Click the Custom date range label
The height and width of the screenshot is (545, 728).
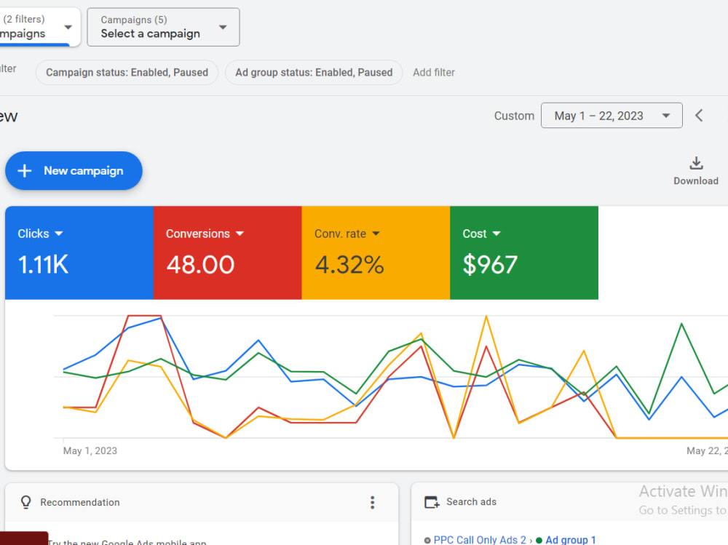coord(514,116)
